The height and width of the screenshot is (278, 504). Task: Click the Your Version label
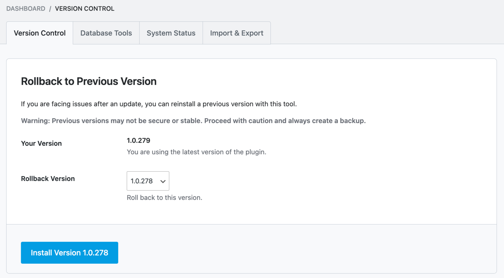[41, 143]
